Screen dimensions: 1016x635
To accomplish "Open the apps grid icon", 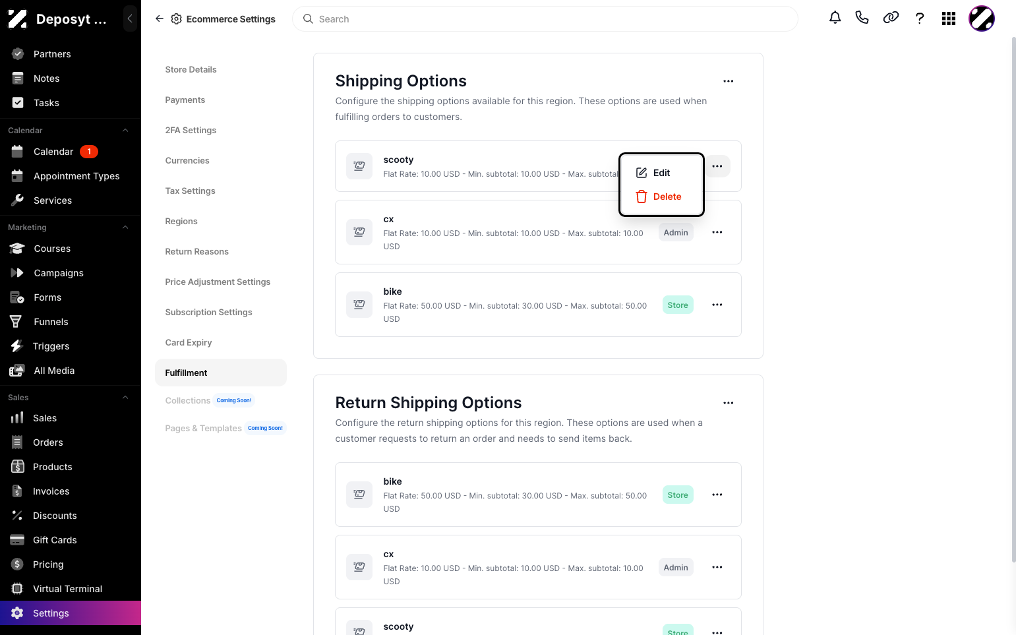I will pyautogui.click(x=949, y=18).
